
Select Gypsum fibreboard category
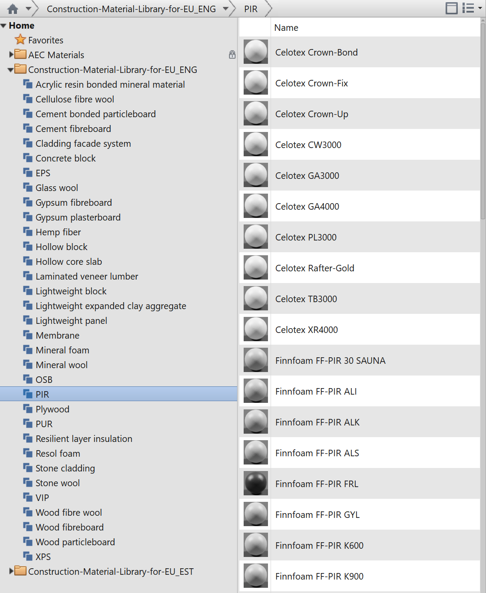[x=74, y=203]
